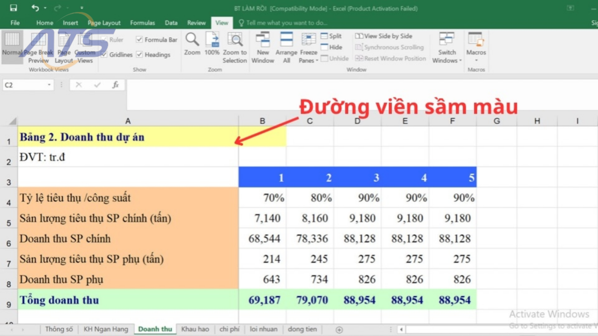Image resolution: width=598 pixels, height=336 pixels.
Task: Open a New Window
Action: click(263, 47)
